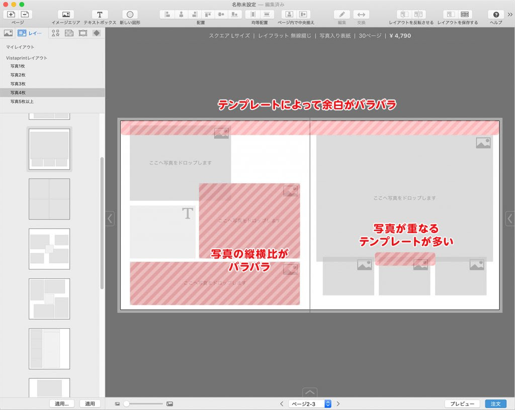Open masks diamond tab in sidebar

coord(97,33)
